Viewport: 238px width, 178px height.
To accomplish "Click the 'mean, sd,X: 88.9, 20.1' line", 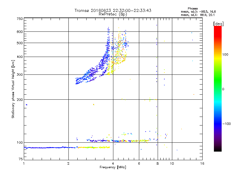I will [198, 15].
